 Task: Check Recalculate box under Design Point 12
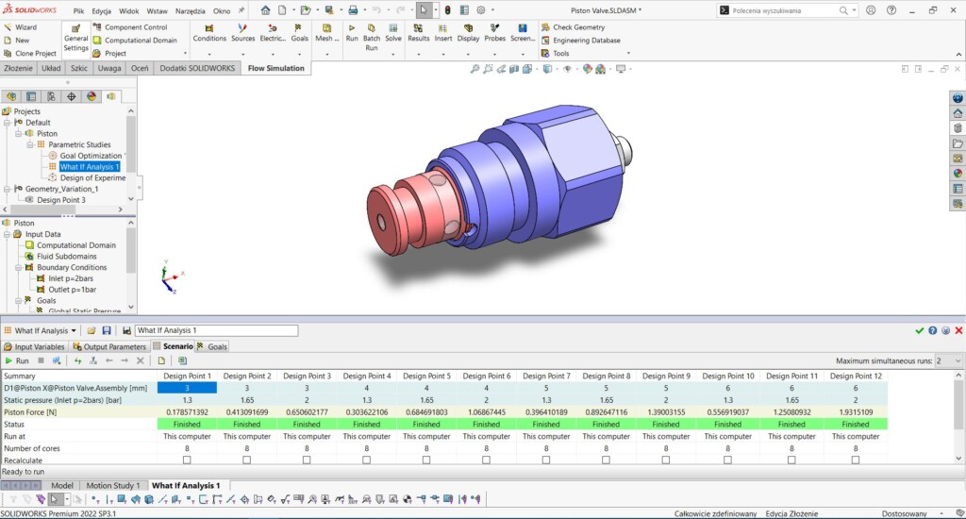(856, 460)
